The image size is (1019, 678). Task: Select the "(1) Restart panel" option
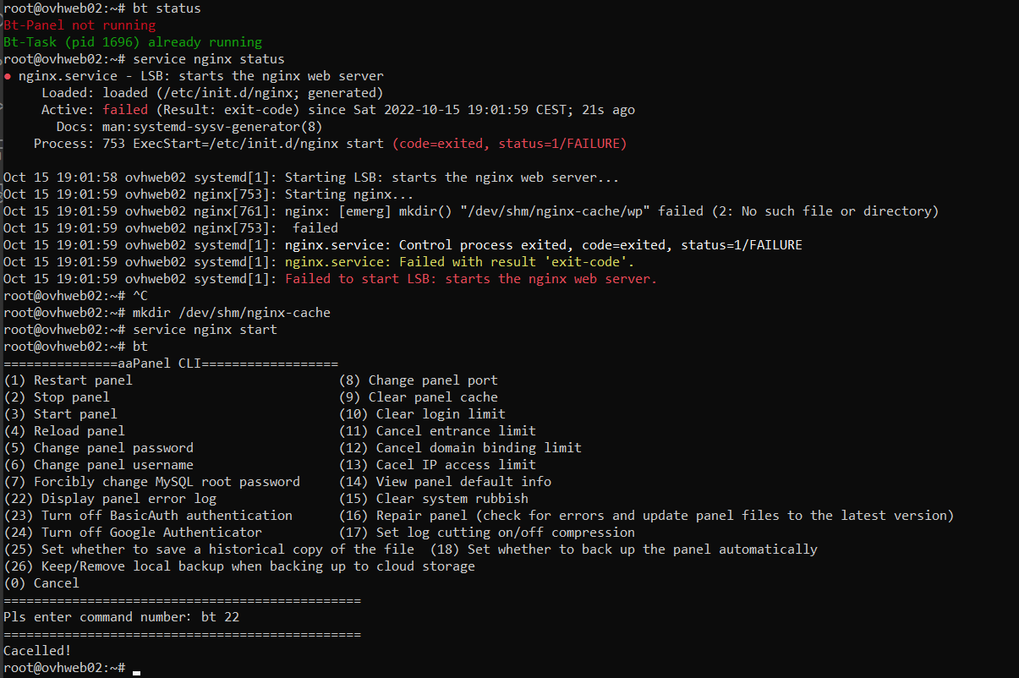point(68,380)
